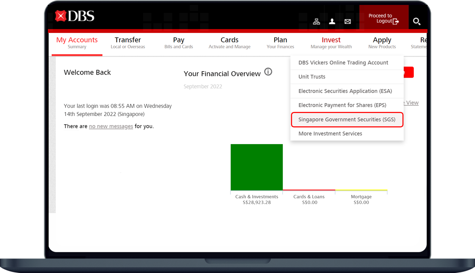Expand the Cards menu
This screenshot has height=273, width=475.
[x=229, y=43]
